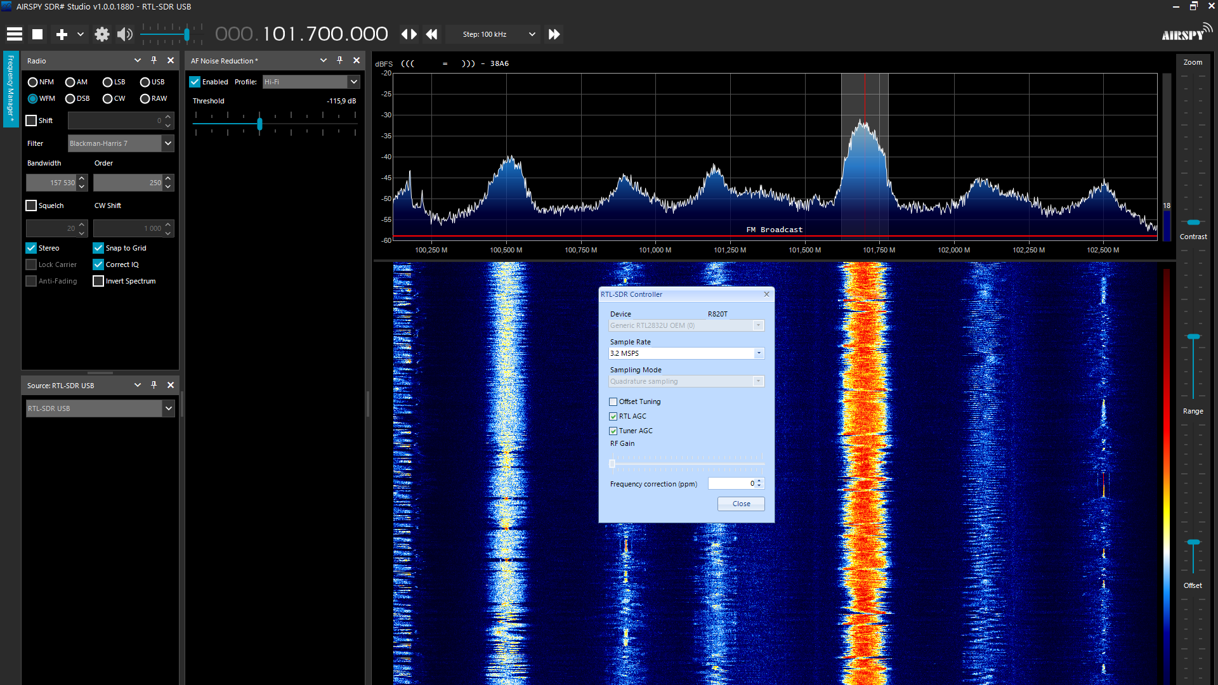Toggle Tuner AGC checkbox

[x=613, y=431]
